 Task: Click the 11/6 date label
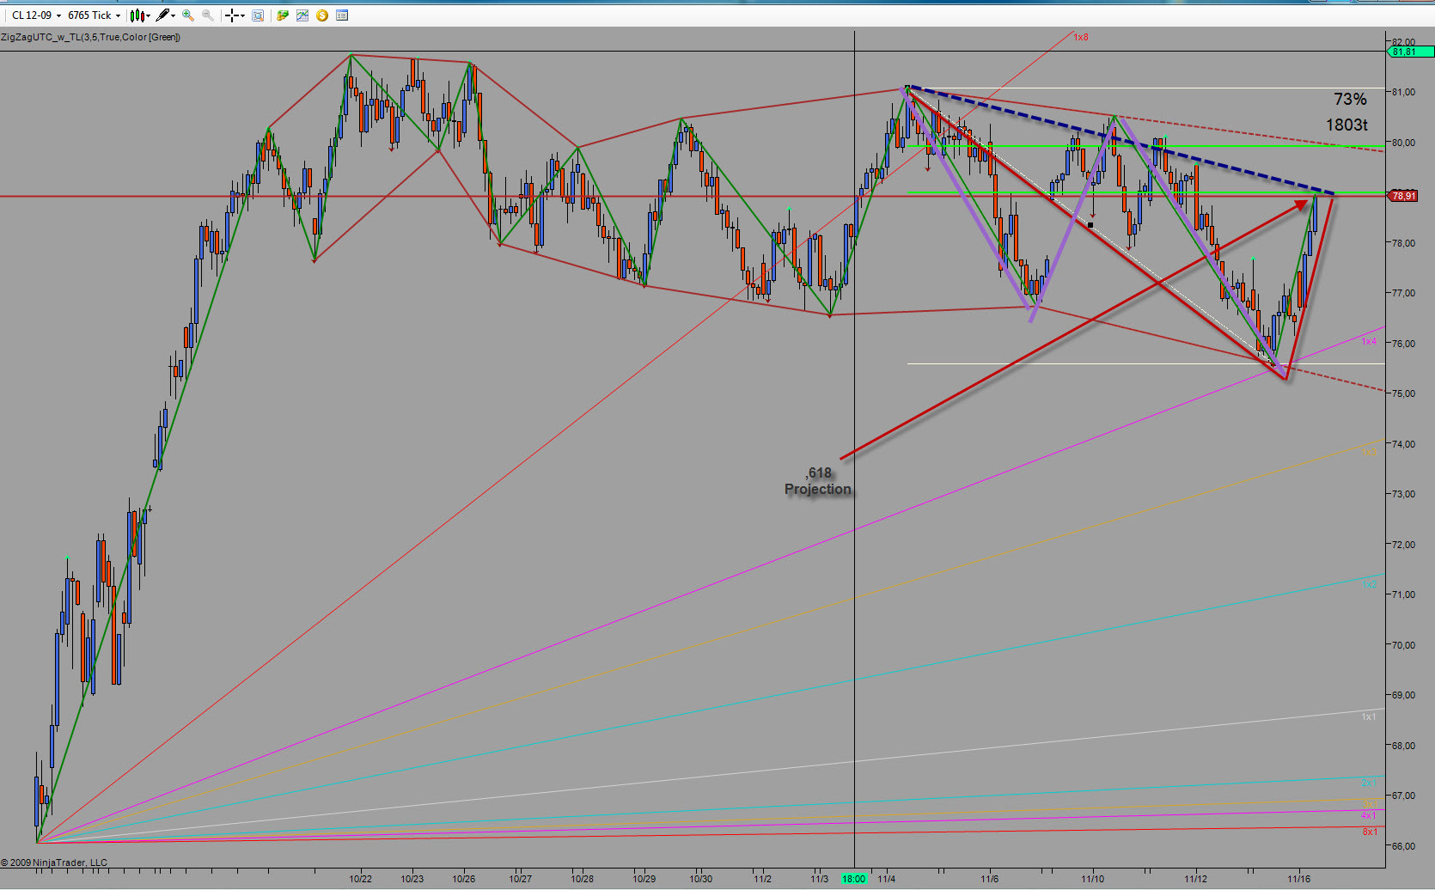tap(990, 879)
